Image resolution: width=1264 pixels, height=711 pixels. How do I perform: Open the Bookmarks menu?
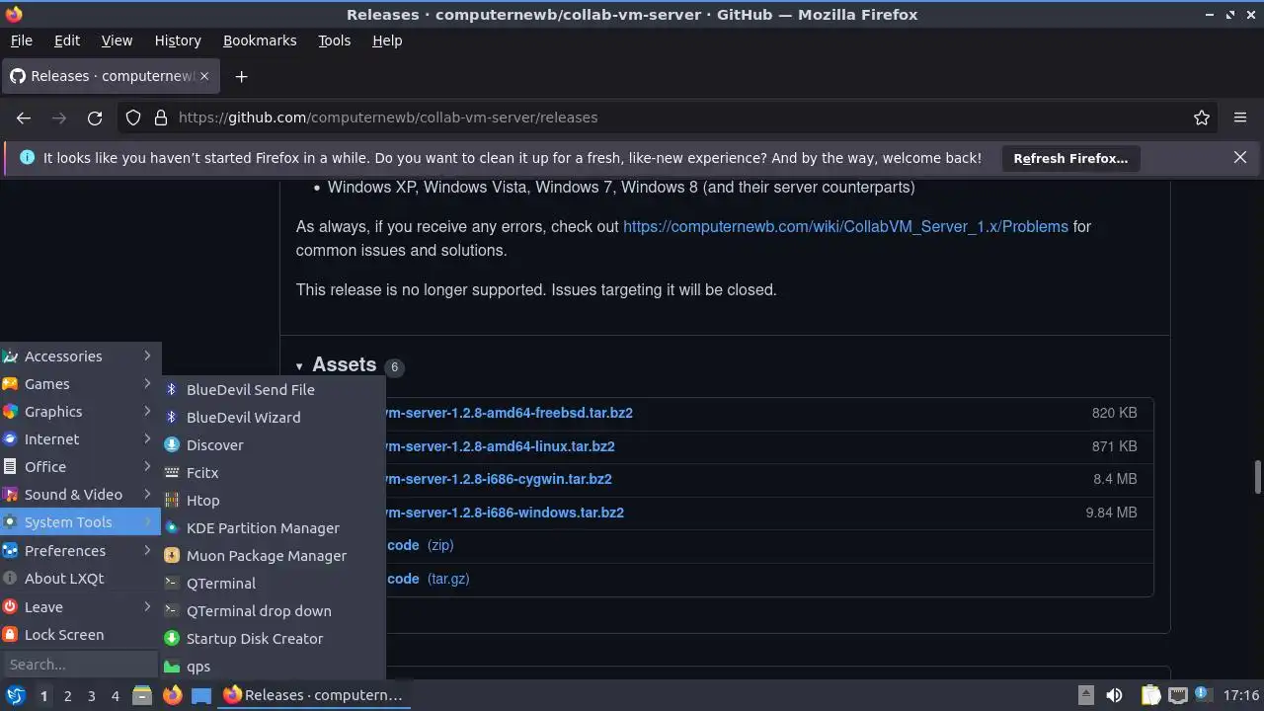260,40
